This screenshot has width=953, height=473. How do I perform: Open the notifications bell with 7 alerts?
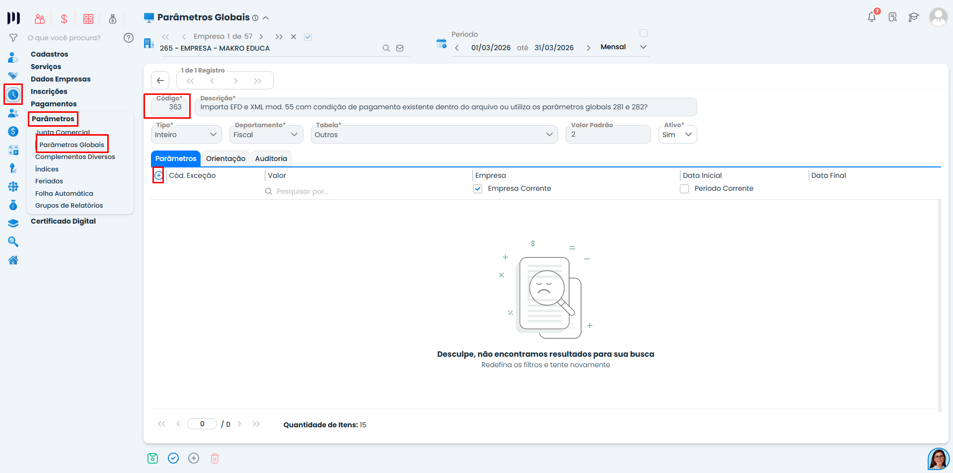tap(872, 16)
